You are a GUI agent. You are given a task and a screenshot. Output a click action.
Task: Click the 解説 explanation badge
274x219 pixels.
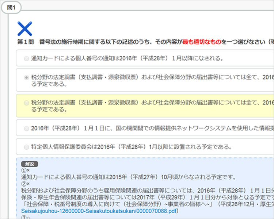point(30,164)
